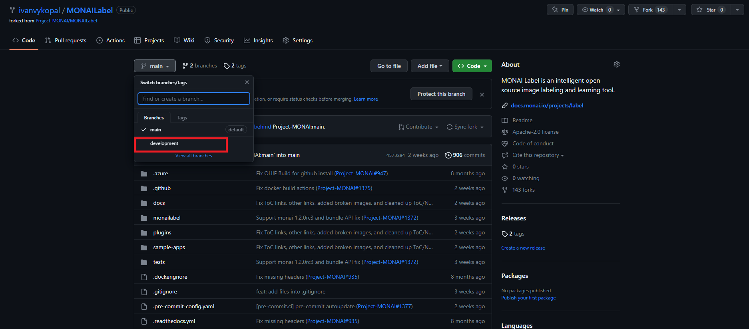This screenshot has width=749, height=329.
Task: Click the Go to file button
Action: pos(389,66)
